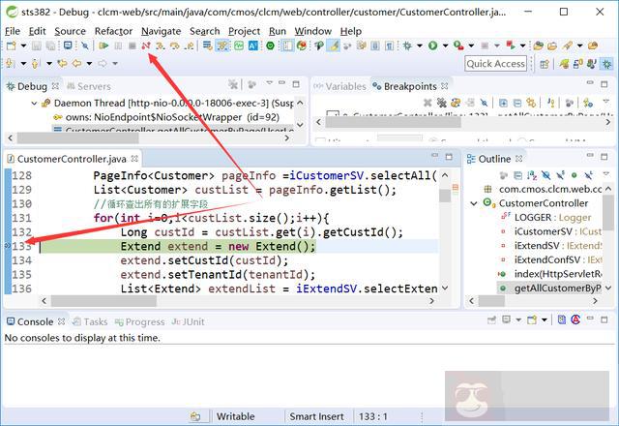Click the Resume debug button in toolbar
619x426 pixels.
pyautogui.click(x=103, y=46)
